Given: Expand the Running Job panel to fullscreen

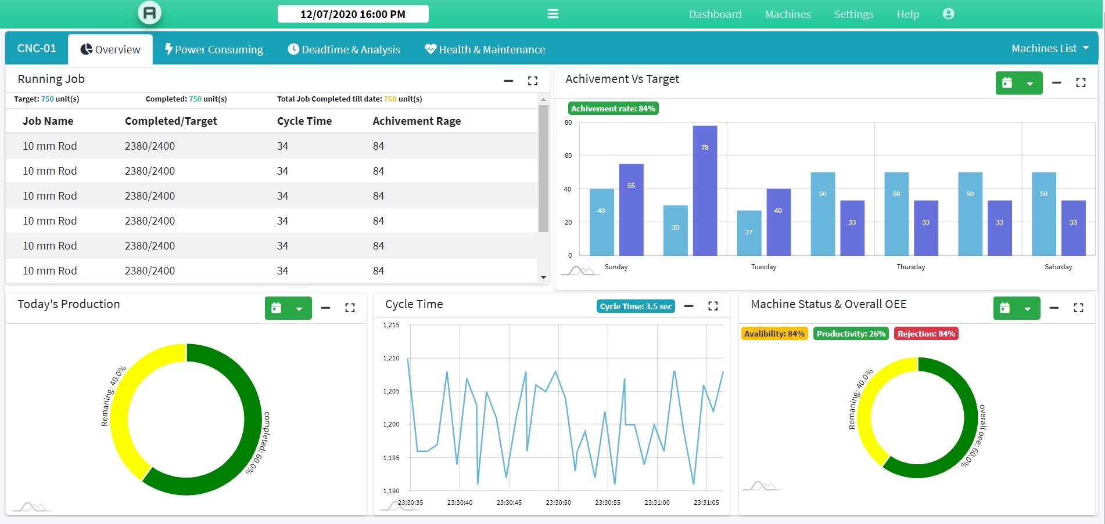Looking at the screenshot, I should point(532,81).
